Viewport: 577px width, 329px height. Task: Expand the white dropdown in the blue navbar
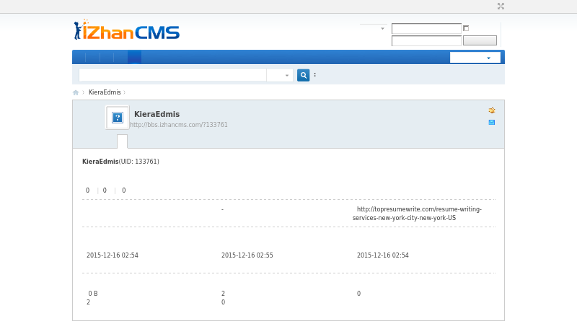pyautogui.click(x=475, y=58)
